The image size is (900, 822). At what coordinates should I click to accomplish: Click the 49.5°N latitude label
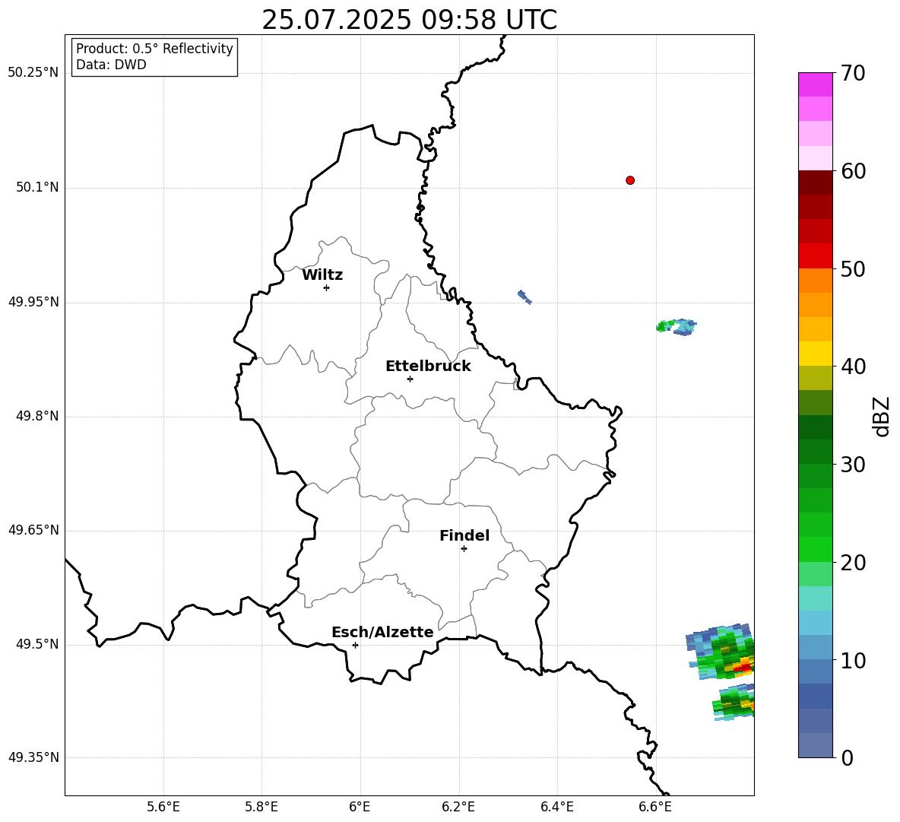tap(37, 644)
